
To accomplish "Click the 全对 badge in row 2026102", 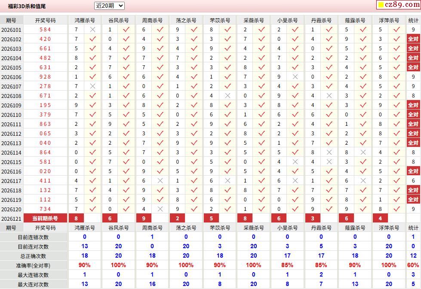I will 413,39.
